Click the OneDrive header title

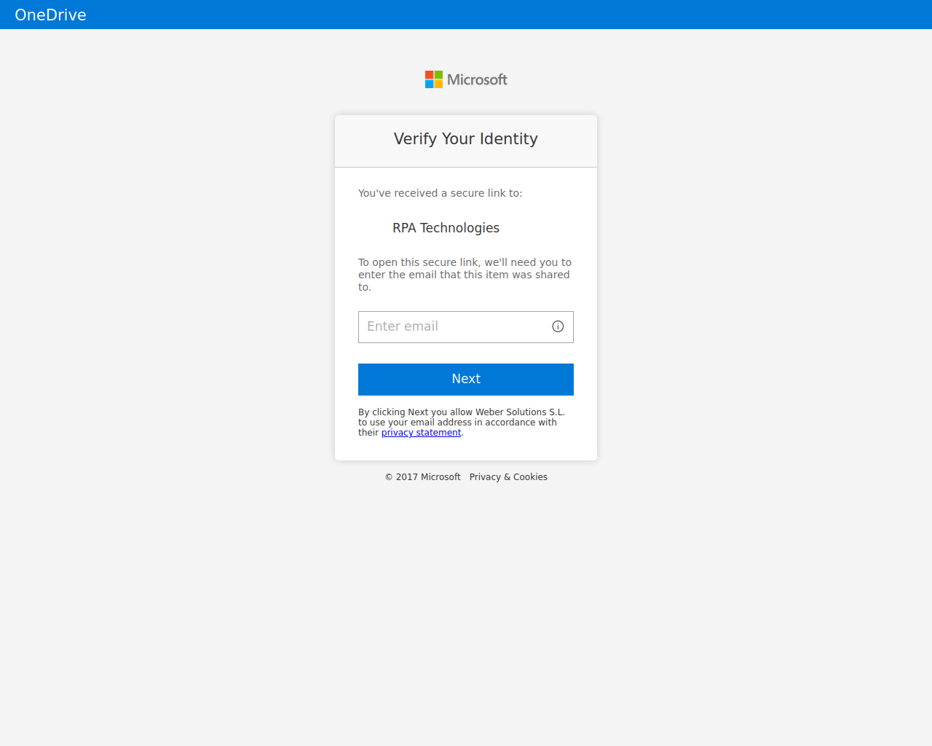coord(50,15)
